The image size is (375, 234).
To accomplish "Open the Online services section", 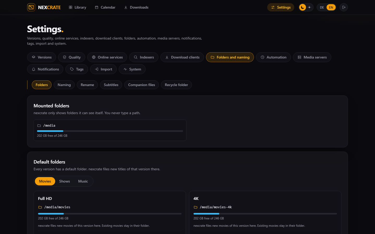I will tap(107, 57).
